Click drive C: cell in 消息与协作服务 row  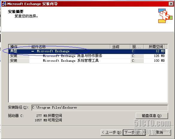coord(137,56)
